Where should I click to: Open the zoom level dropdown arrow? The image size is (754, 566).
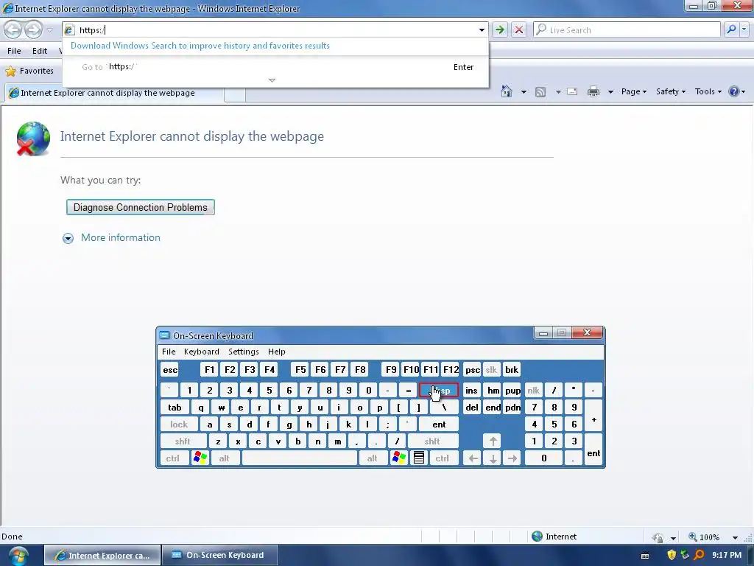pyautogui.click(x=735, y=537)
